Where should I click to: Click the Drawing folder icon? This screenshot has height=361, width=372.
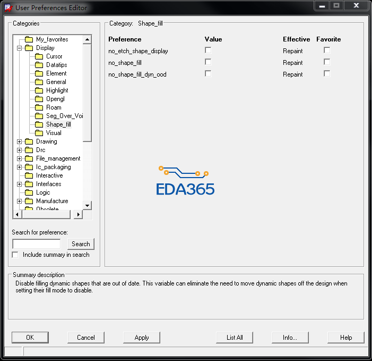29,141
